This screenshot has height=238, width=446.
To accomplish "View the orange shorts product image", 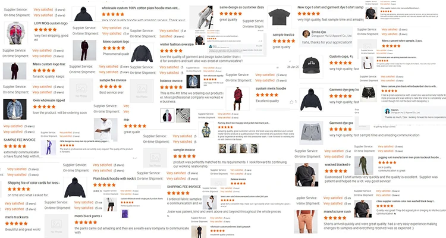I will point(306,222).
